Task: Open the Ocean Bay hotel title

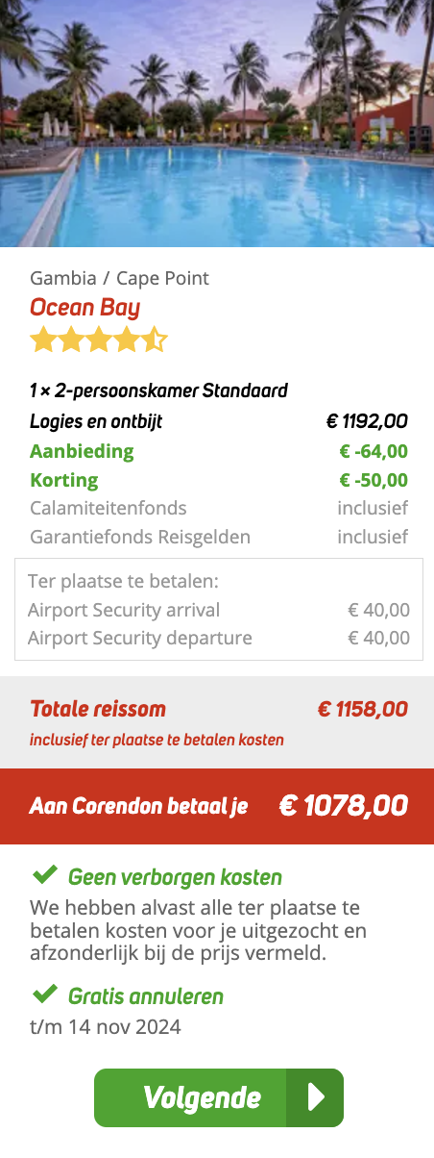Action: [84, 308]
